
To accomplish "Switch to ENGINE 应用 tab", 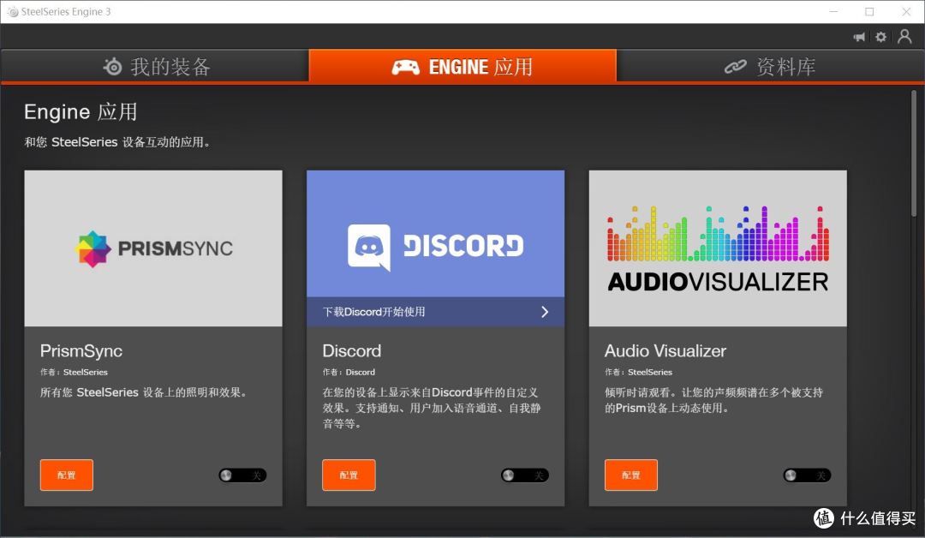I will pyautogui.click(x=462, y=66).
